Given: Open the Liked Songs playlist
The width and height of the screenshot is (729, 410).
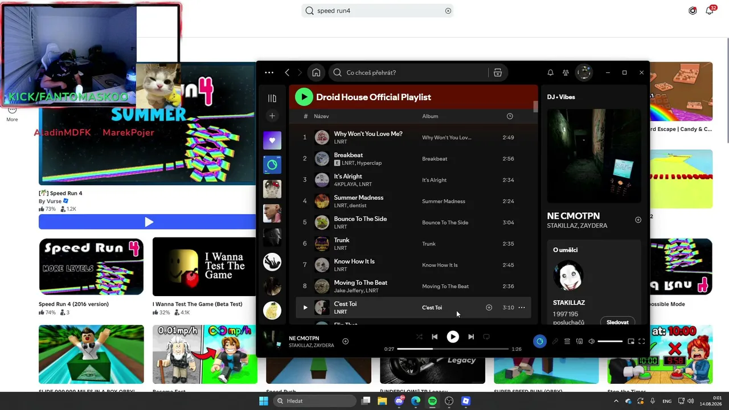Looking at the screenshot, I should [x=272, y=140].
